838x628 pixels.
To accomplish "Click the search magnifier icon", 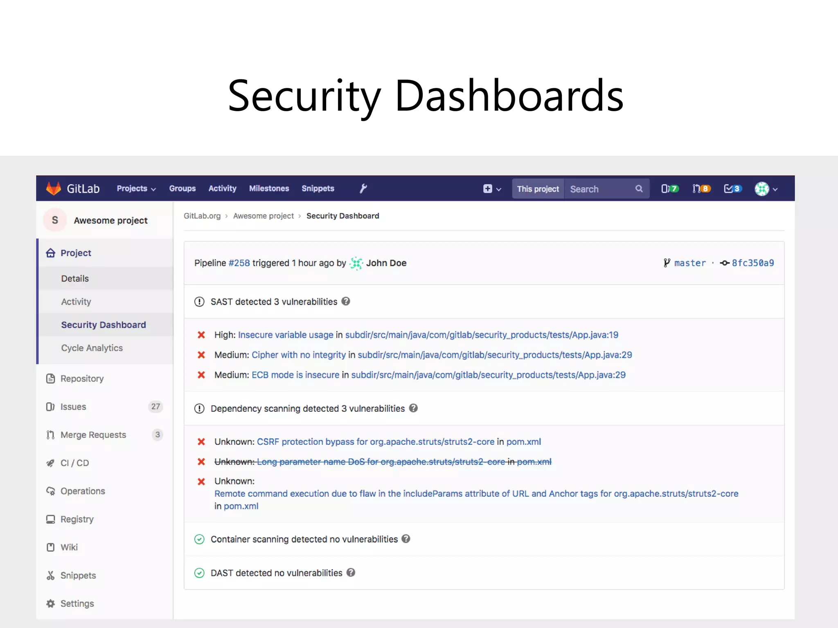I will click(639, 189).
